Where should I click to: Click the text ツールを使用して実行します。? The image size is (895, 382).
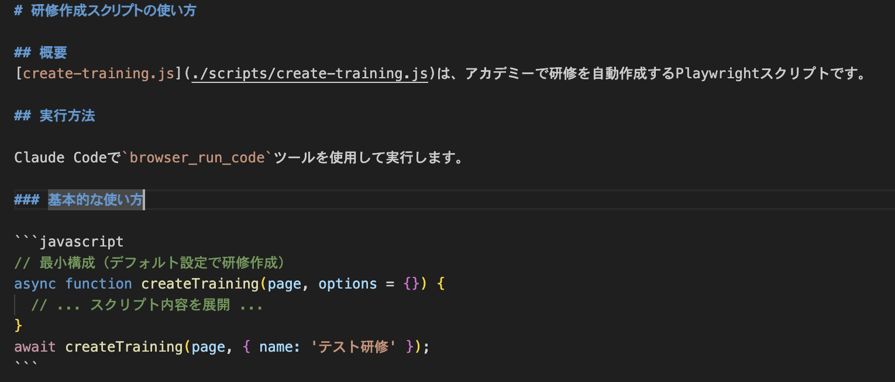tap(369, 158)
